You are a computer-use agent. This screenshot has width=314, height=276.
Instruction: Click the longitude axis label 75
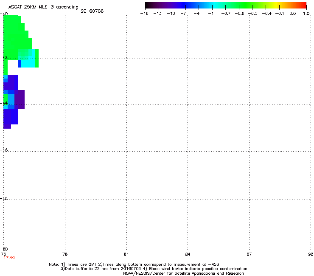coord(3,254)
